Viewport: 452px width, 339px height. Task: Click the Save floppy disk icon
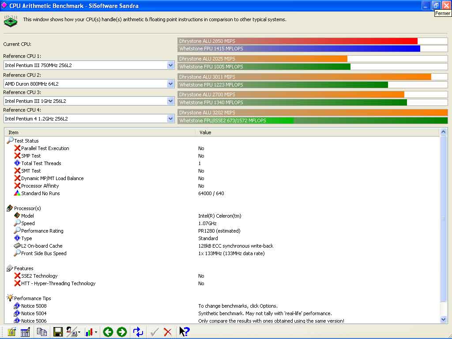[58, 332]
